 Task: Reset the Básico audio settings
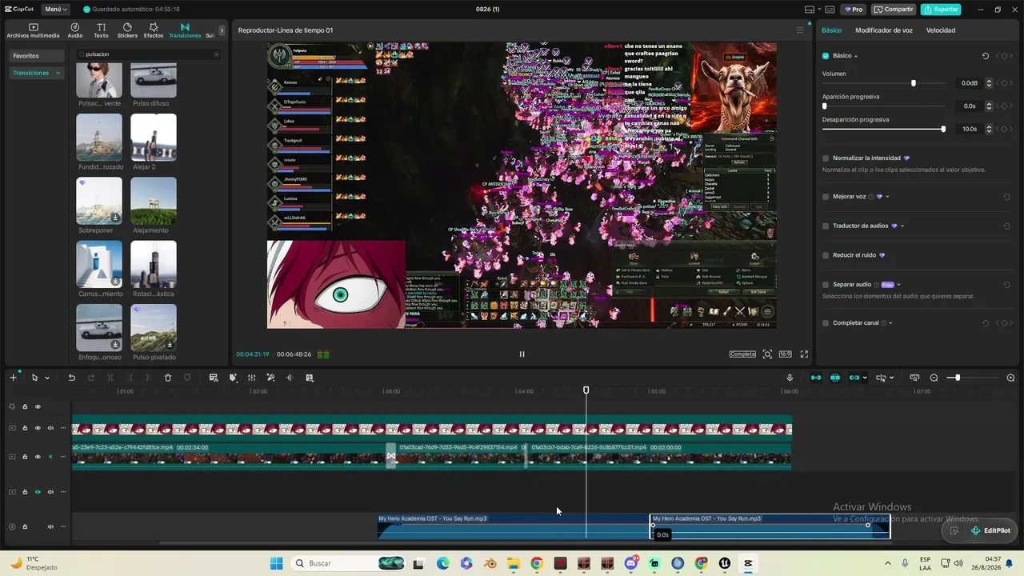pyautogui.click(x=986, y=56)
